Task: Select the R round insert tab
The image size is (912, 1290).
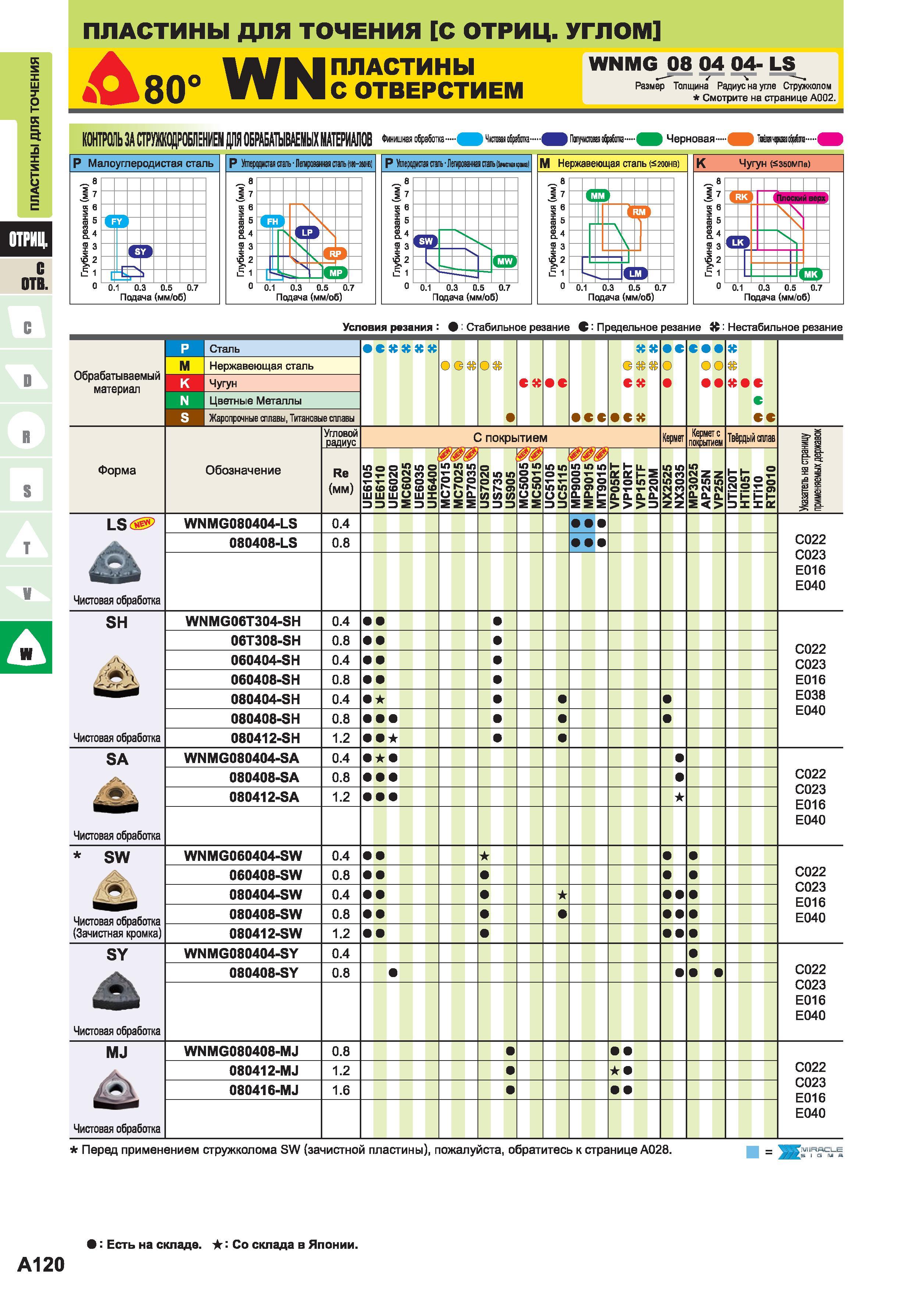Action: [x=26, y=430]
